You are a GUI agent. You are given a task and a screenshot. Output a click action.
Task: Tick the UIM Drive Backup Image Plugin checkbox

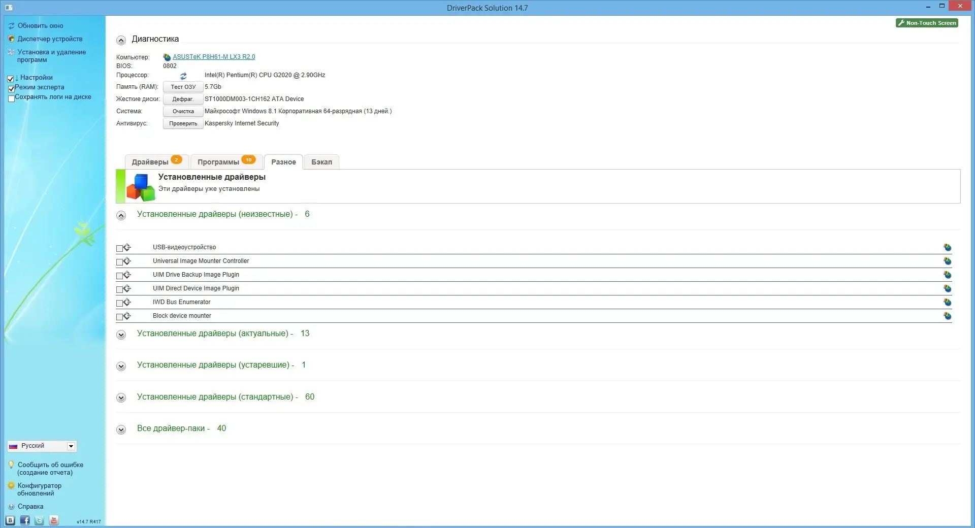(x=119, y=276)
